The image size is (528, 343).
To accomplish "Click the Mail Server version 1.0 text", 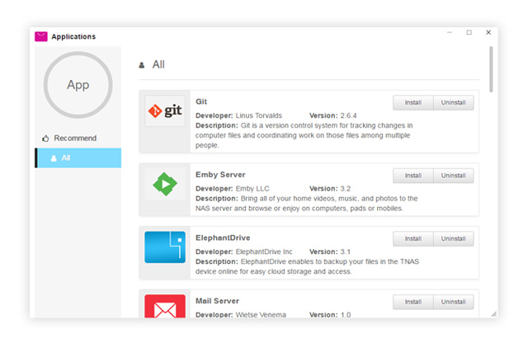I will coord(346,315).
